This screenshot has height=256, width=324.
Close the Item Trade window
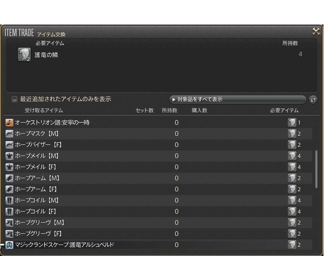tap(316, 31)
